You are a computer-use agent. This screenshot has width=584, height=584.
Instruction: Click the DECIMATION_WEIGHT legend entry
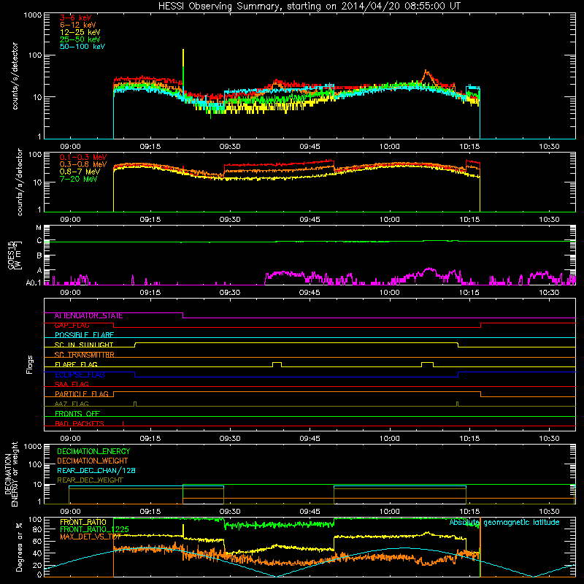pyautogui.click(x=93, y=461)
